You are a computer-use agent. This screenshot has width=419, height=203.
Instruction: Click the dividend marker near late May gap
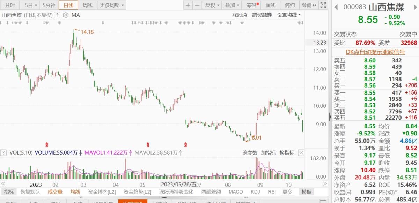tap(186, 144)
